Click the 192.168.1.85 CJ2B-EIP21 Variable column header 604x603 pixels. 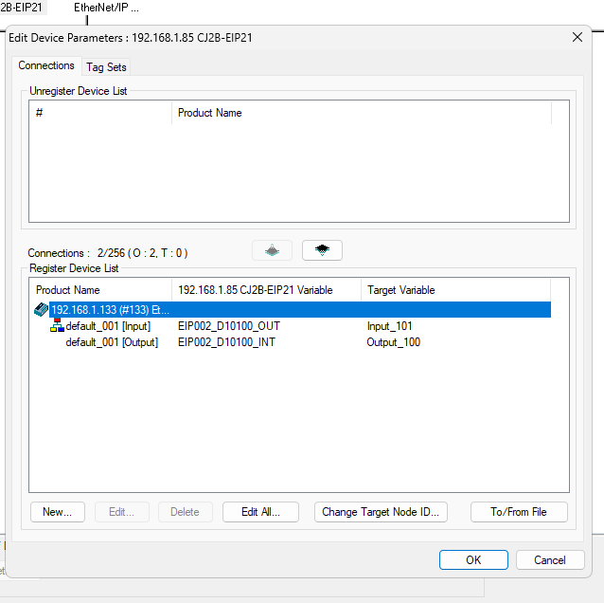click(x=267, y=290)
